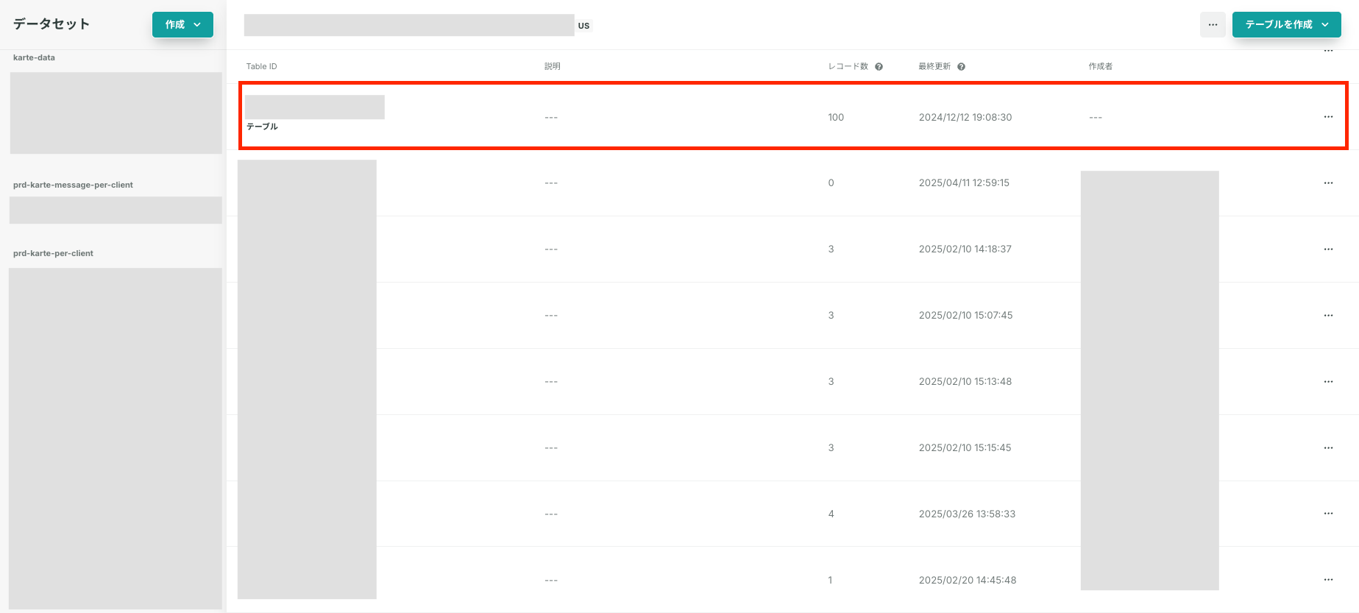1359x613 pixels.
Task: Open row menu for 2024/12/12 19:08:30 table
Action: (1328, 117)
